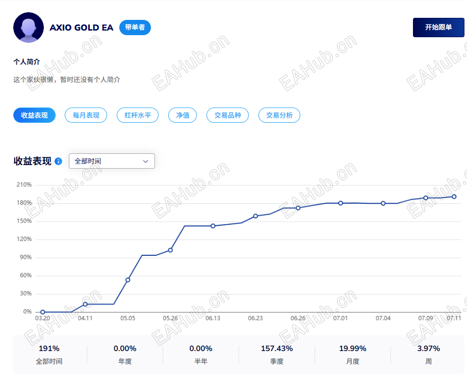Click the chart data point at 06.23
The height and width of the screenshot is (375, 467).
(x=255, y=216)
